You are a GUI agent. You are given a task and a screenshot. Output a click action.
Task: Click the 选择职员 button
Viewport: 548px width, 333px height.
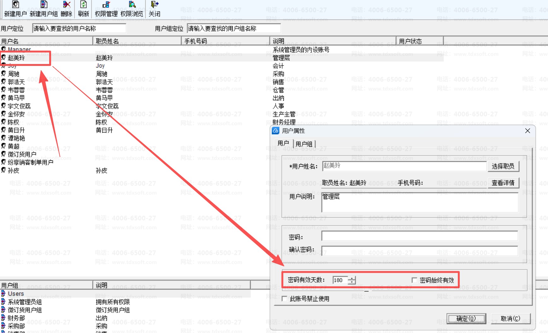pos(503,166)
